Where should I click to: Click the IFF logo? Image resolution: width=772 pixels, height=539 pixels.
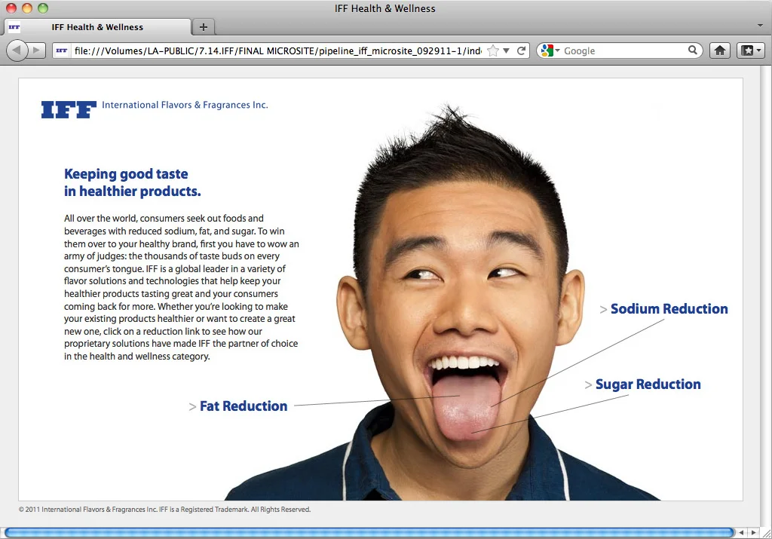tap(69, 109)
